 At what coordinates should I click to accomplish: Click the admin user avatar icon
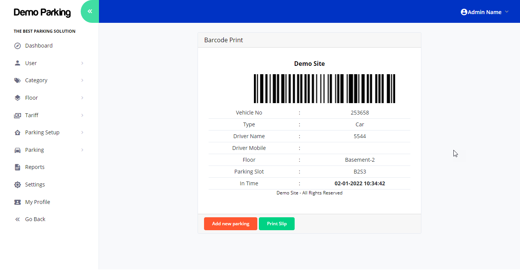464,12
